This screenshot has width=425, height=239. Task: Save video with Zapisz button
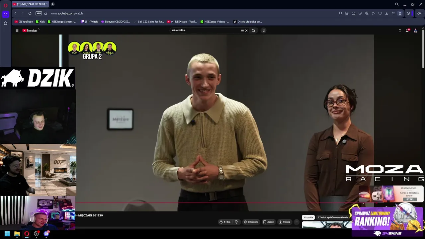coord(269,222)
